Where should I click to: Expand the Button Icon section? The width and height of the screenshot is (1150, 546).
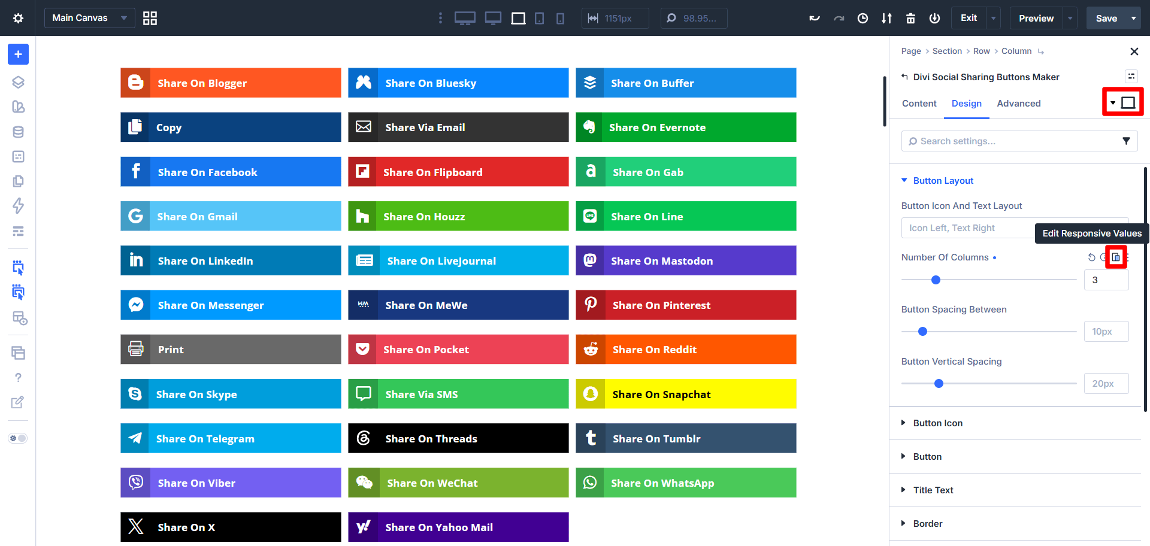(x=937, y=423)
